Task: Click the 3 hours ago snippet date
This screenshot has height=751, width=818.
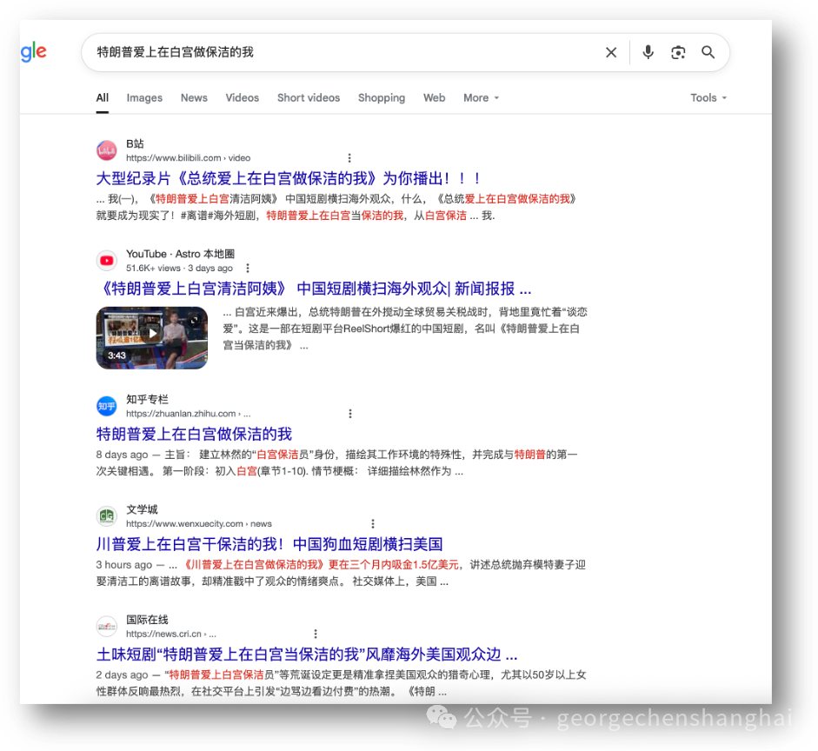Action: click(124, 565)
